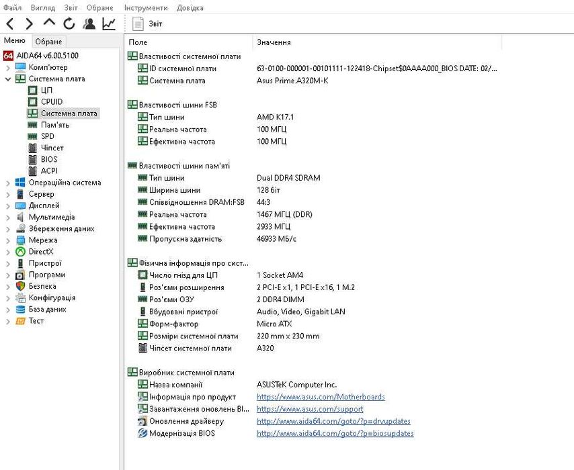
Task: Go back with the left arrow toolbar icon
Action: point(10,23)
